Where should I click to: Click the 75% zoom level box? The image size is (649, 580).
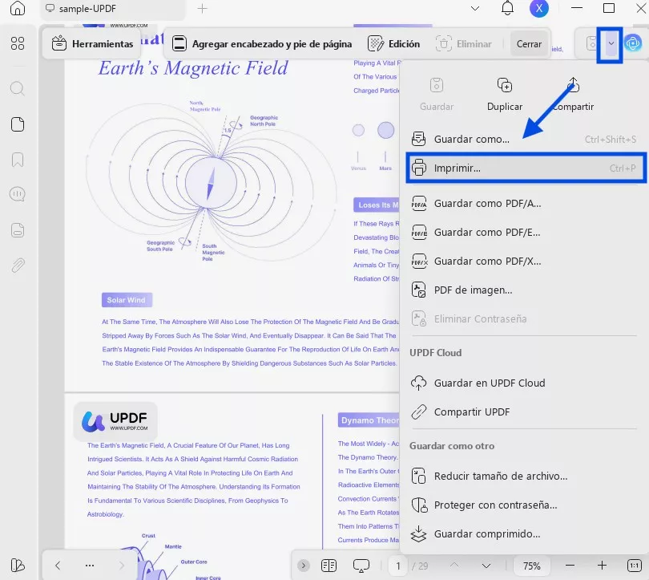point(531,566)
